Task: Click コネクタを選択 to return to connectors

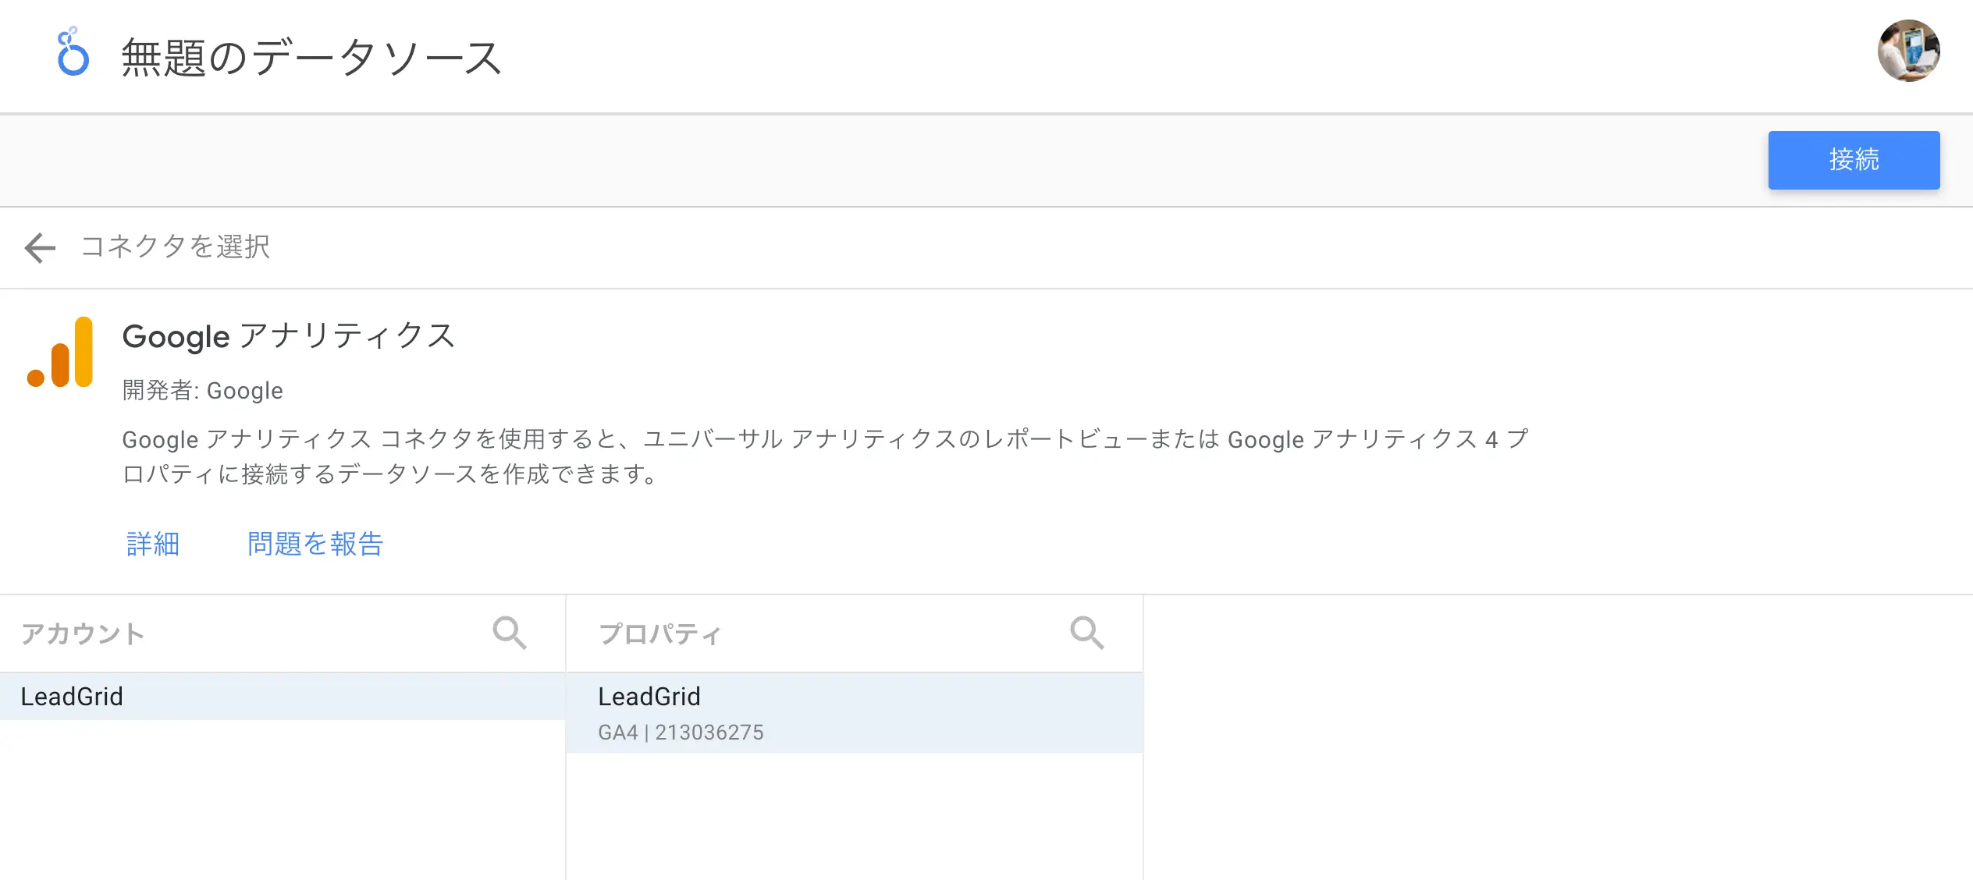Action: 176,247
